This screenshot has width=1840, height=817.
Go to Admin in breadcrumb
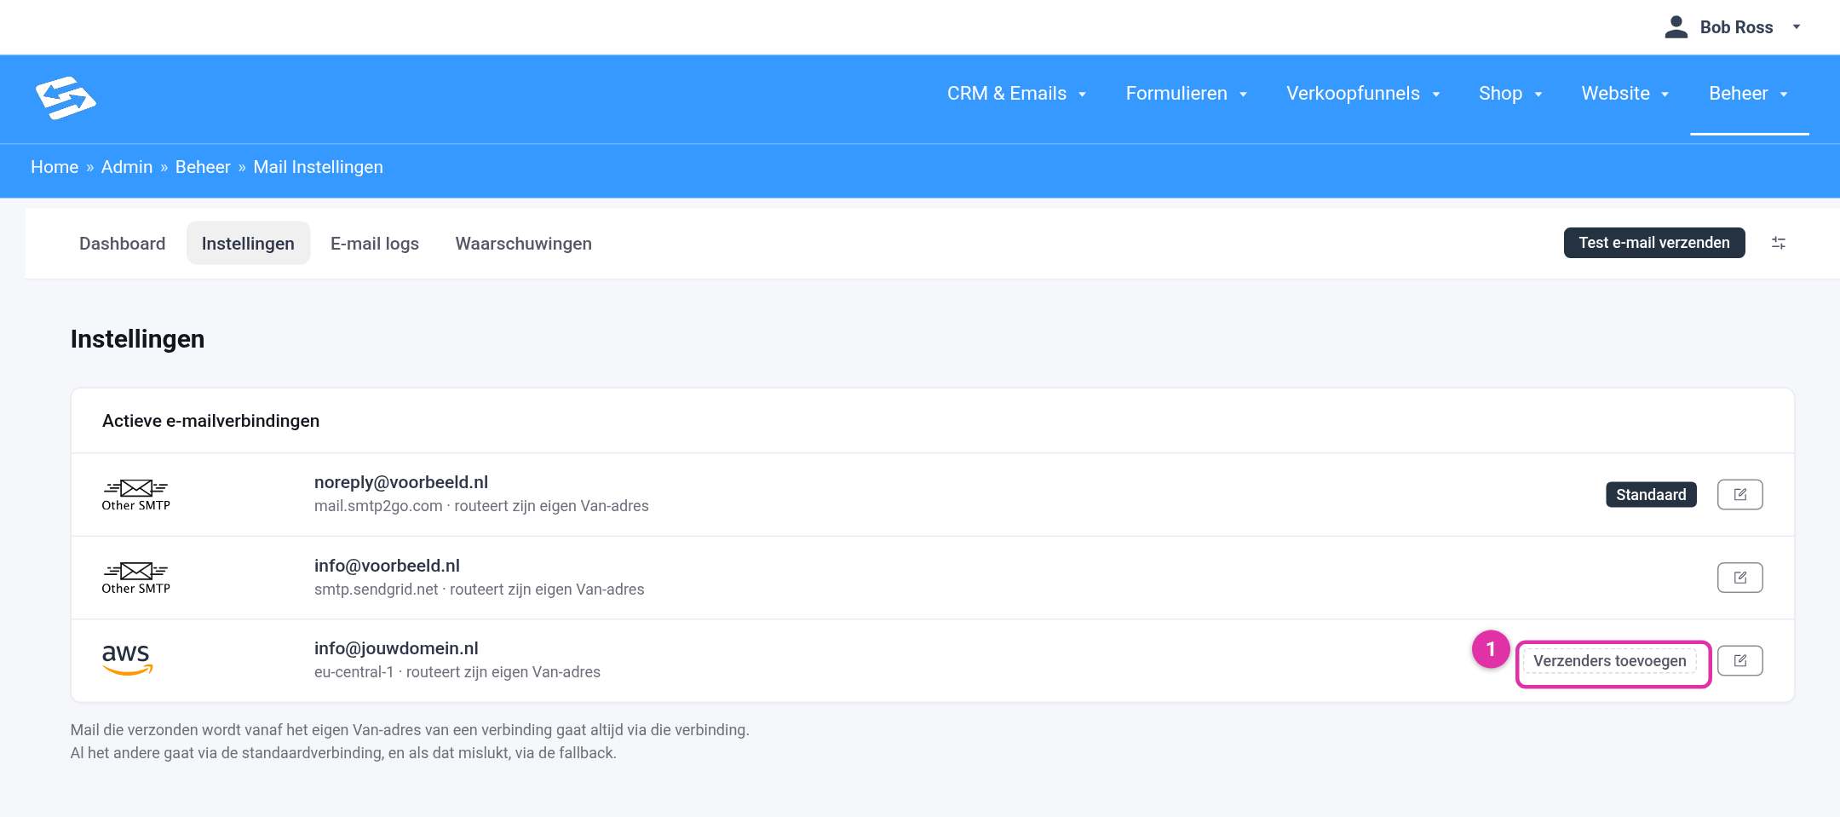coord(127,167)
